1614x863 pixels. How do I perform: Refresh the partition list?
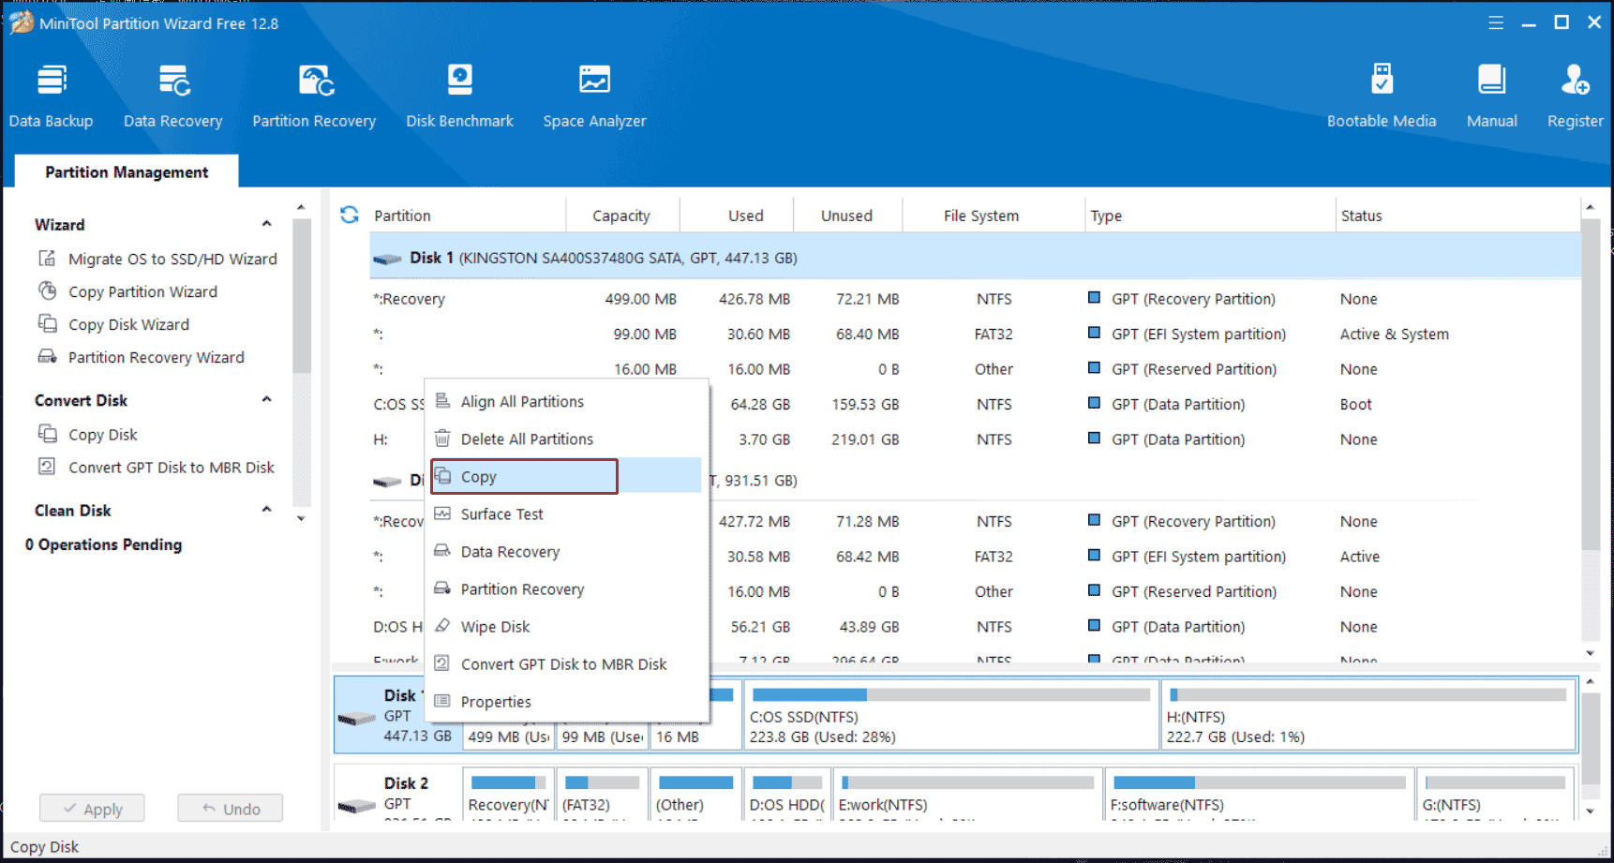(350, 215)
